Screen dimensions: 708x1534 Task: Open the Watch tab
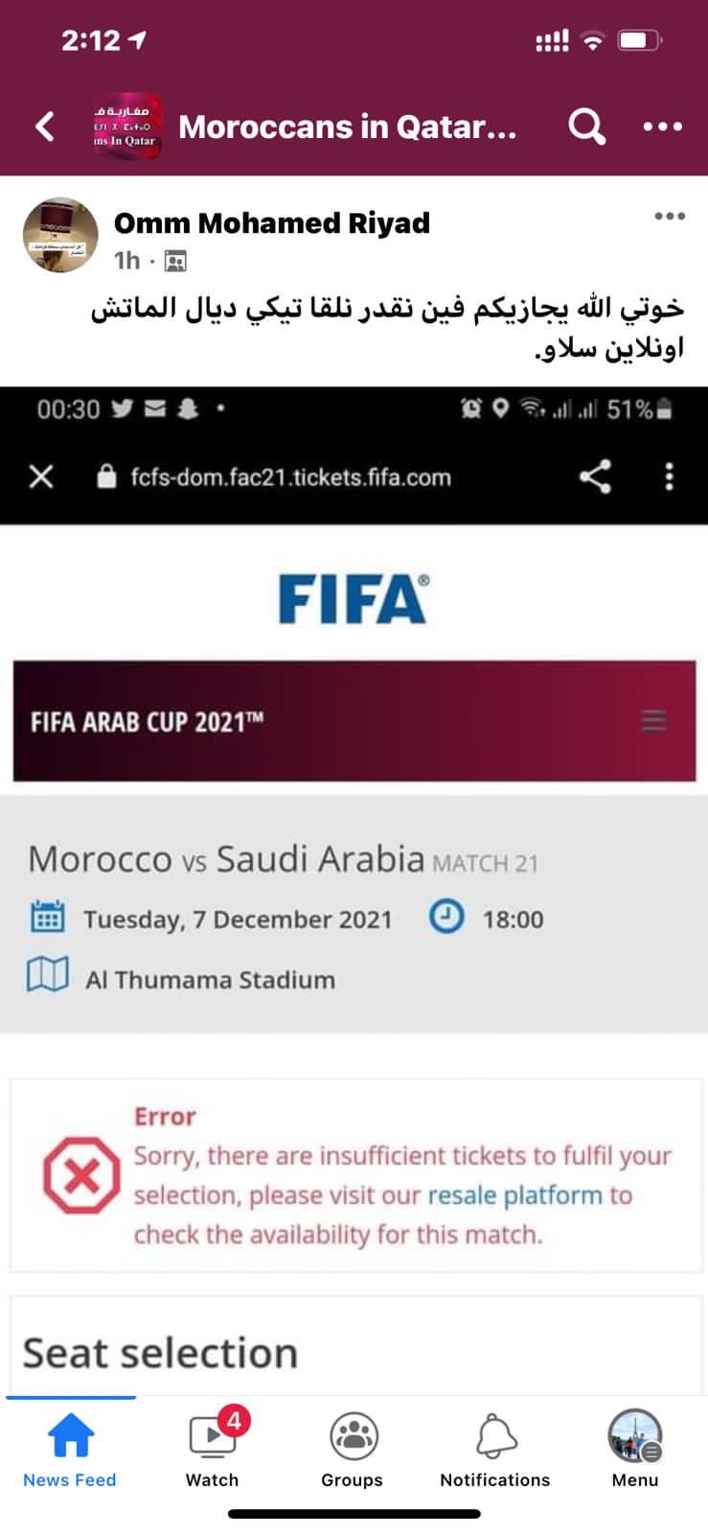click(x=213, y=1450)
